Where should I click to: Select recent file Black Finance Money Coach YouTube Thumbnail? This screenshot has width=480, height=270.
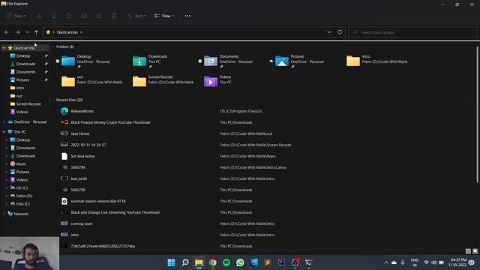pos(110,122)
